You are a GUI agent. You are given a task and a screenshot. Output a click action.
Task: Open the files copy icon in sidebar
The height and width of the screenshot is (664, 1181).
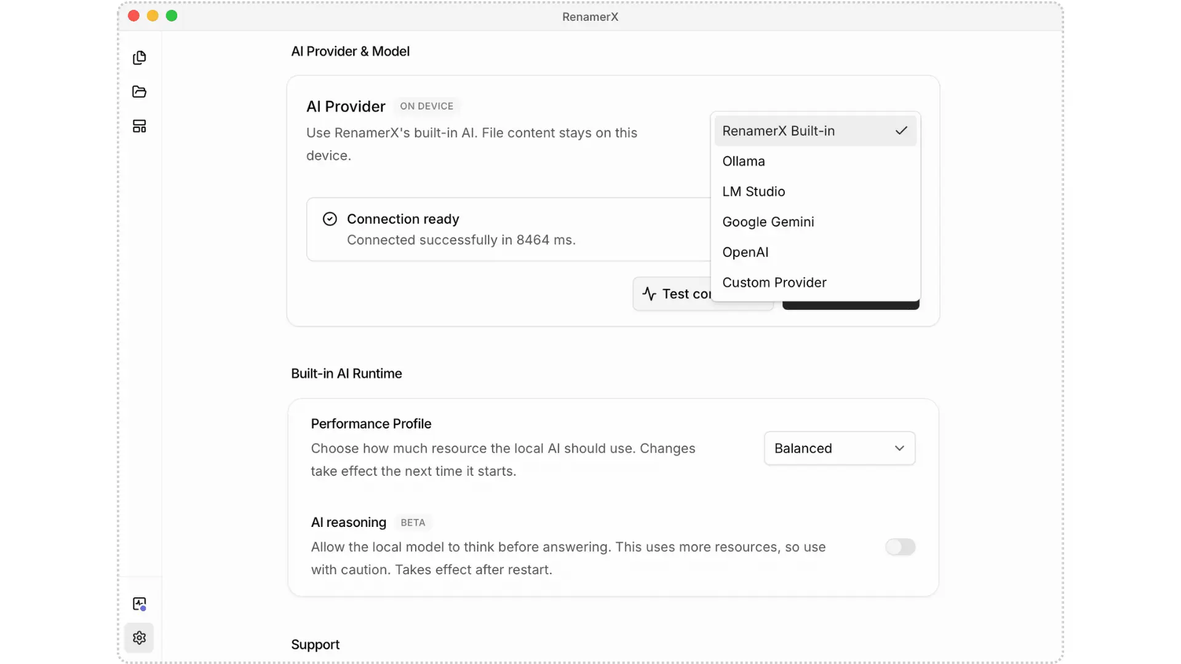pyautogui.click(x=140, y=58)
